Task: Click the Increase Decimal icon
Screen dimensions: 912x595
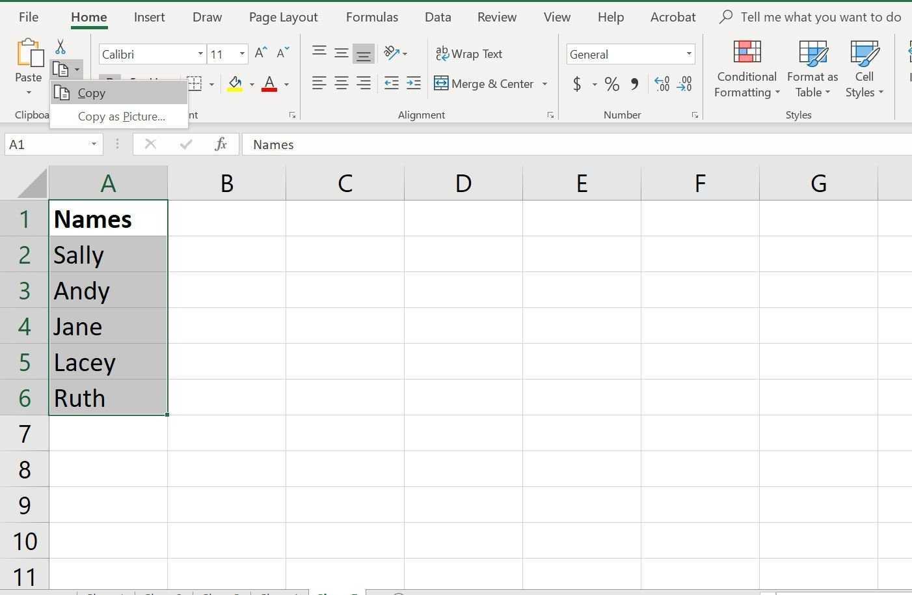Action: pyautogui.click(x=662, y=84)
